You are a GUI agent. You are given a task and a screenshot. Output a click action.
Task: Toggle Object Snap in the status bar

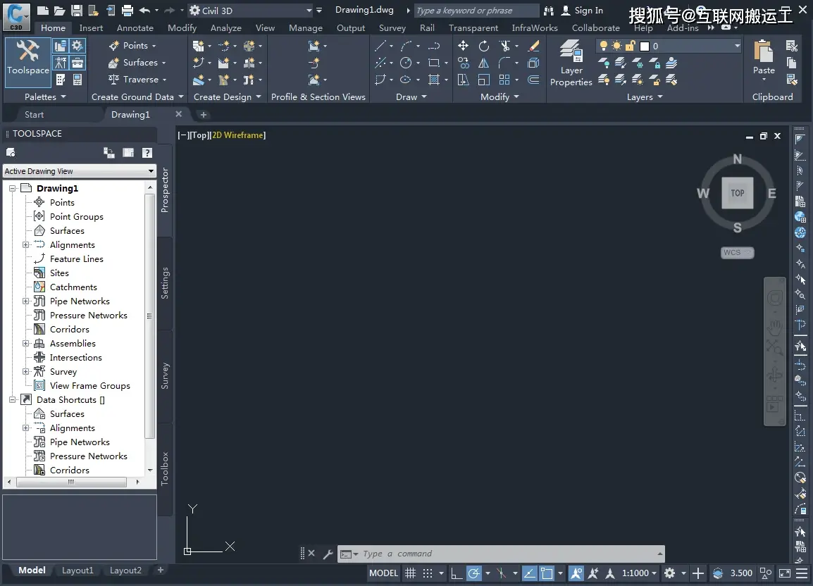click(x=547, y=573)
